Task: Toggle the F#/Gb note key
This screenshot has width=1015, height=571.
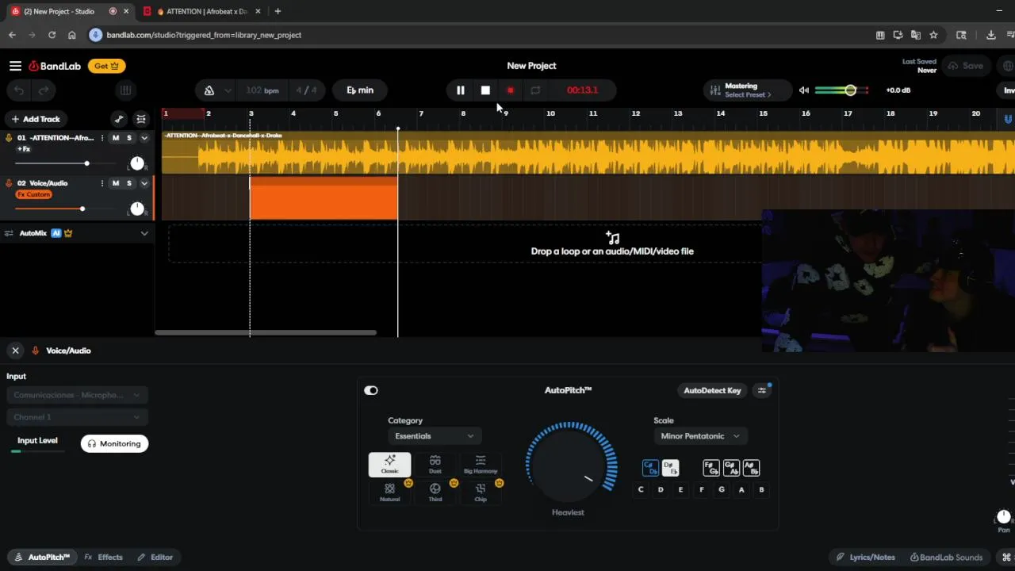Action: click(x=710, y=468)
